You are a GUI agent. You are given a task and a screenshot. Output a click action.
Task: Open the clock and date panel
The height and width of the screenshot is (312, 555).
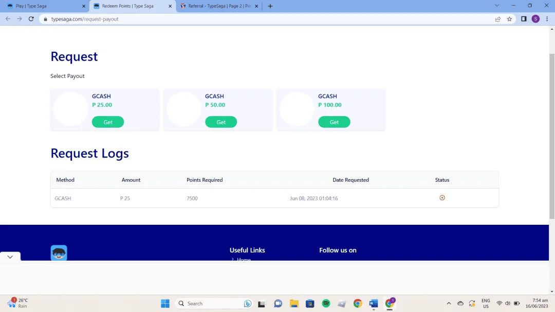pos(537,303)
